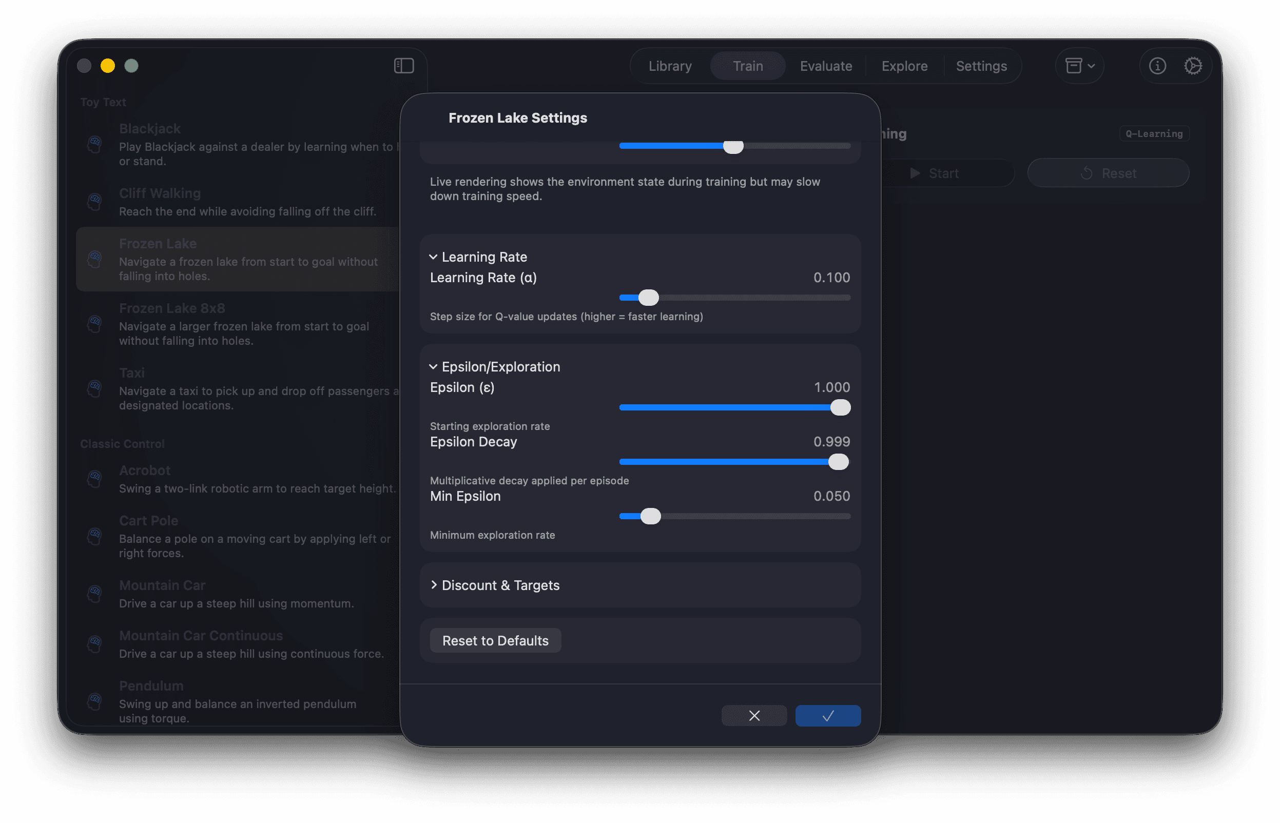The height and width of the screenshot is (823, 1280).
Task: Click the Epsilon Decay slider handle
Action: 838,462
